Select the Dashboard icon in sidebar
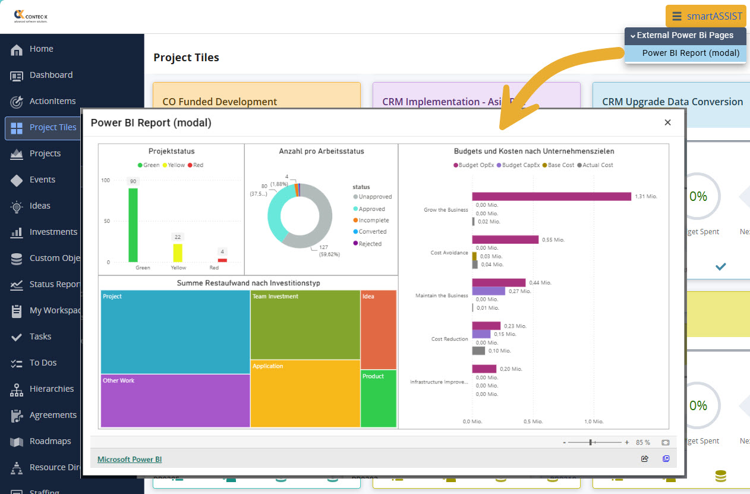750x494 pixels. (17, 75)
